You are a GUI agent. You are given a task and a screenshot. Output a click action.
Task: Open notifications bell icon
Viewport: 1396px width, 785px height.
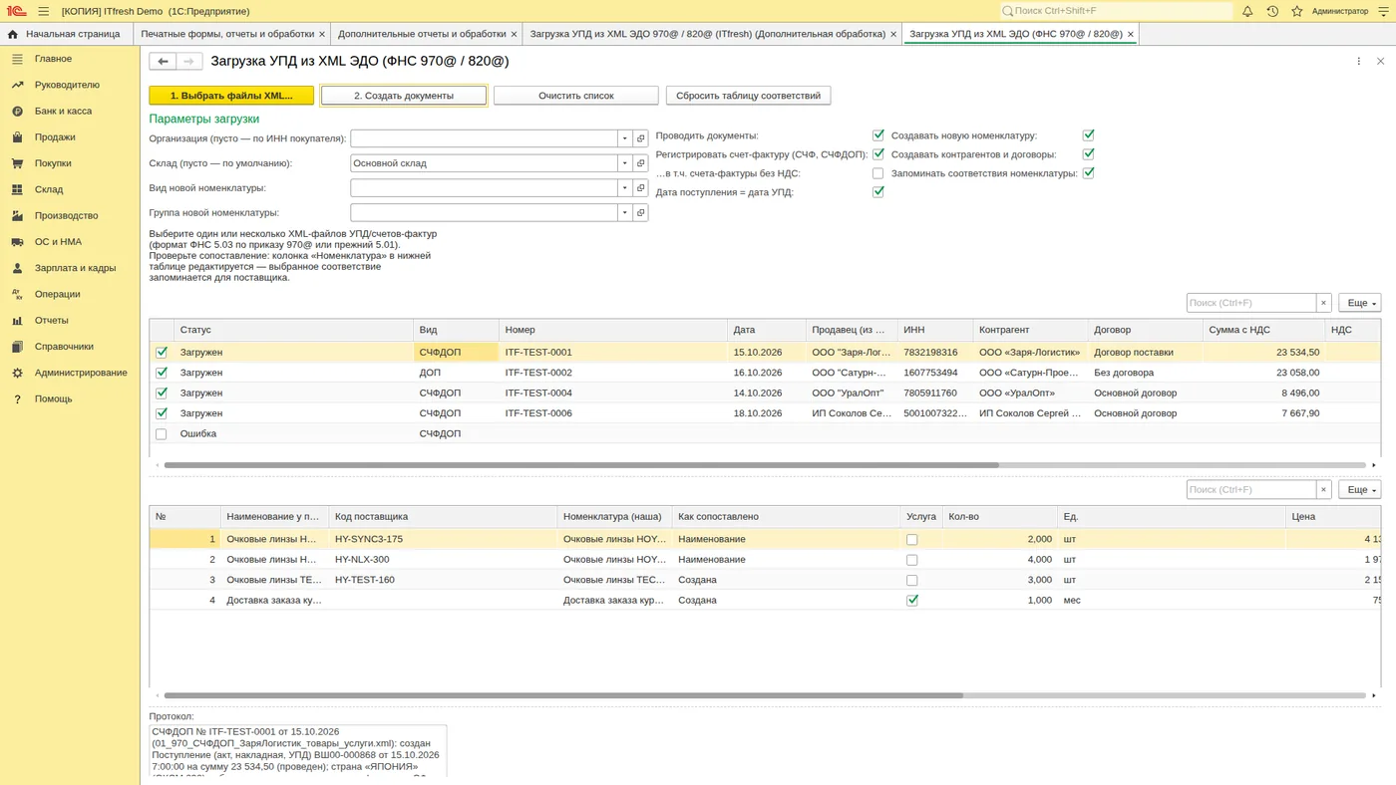(x=1246, y=11)
